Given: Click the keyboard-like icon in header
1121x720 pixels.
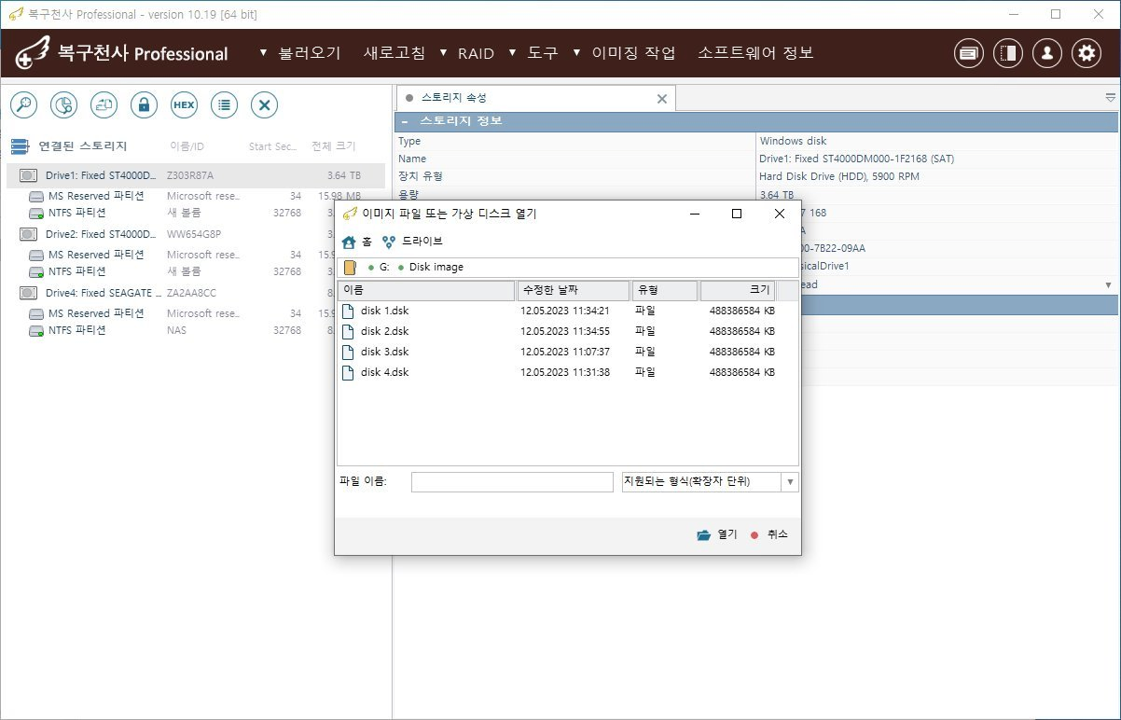Looking at the screenshot, I should tap(969, 53).
